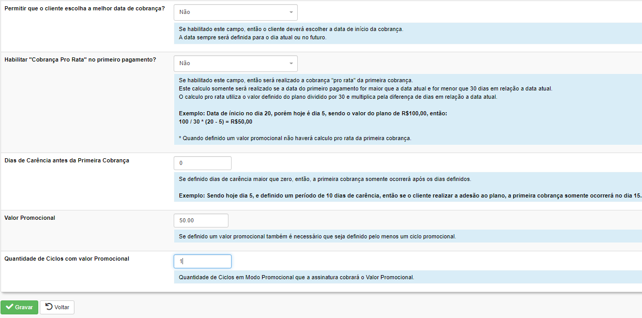Click label 'Habilitar Cobrança Pro Rata no primeiro pagamento?'
Viewport: 642px width, 318px height.
click(80, 59)
